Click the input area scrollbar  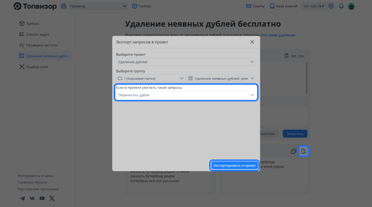tap(306, 78)
